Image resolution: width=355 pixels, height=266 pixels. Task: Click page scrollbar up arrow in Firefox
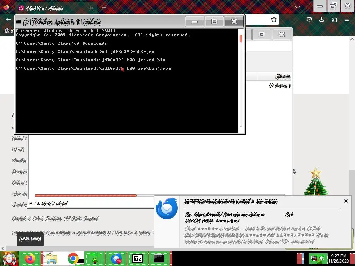[352, 39]
